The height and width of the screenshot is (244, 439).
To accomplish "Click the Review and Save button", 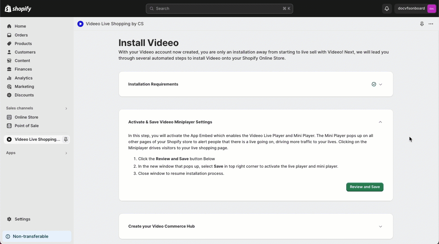I will [x=365, y=187].
